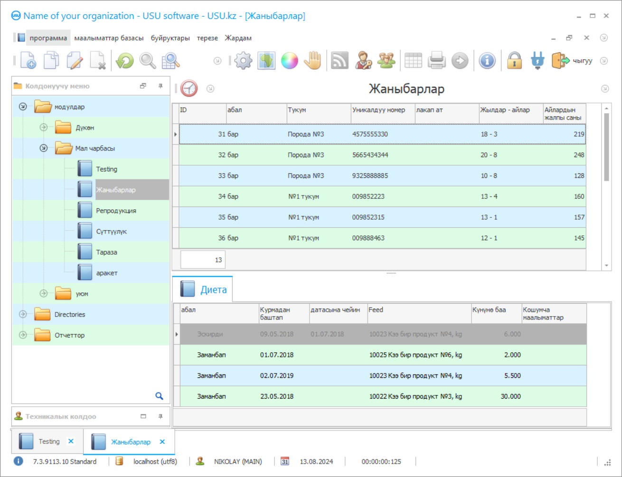Pin the Колдонуучу меню panel
This screenshot has height=477, width=622.
160,86
